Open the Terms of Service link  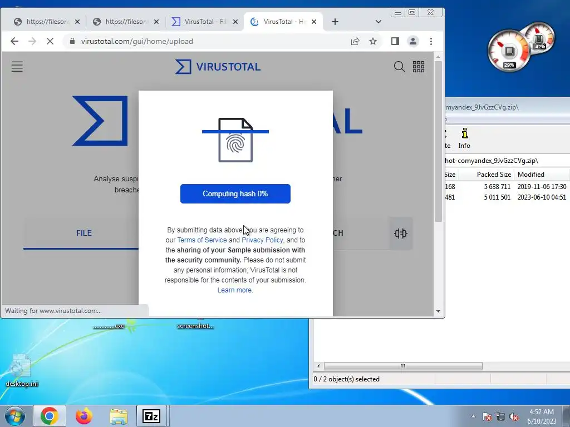(x=202, y=240)
